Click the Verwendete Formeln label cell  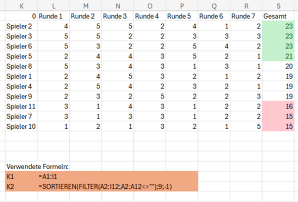pyautogui.click(x=37, y=167)
